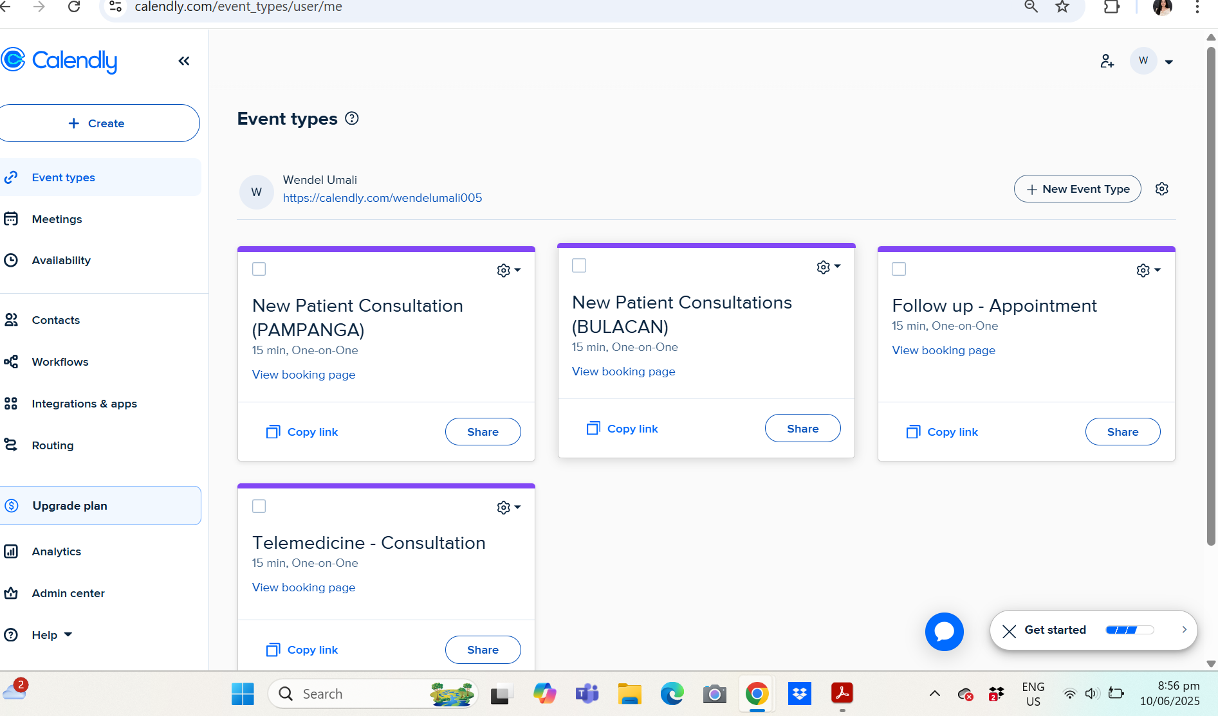Expand the Help menu in the sidebar
Image resolution: width=1218 pixels, height=716 pixels.
coord(51,635)
